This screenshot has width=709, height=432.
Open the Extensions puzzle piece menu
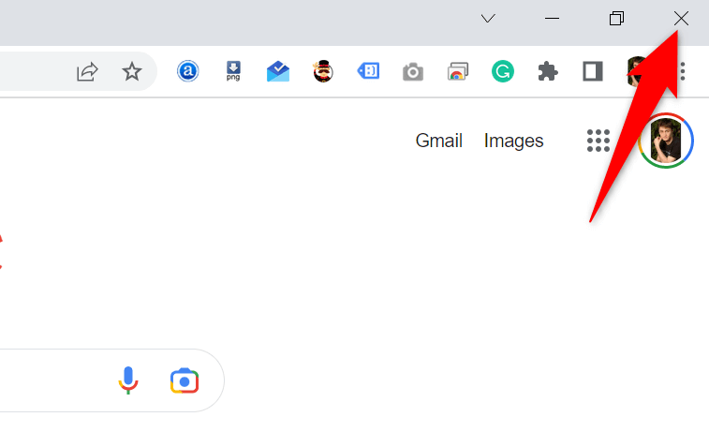pos(548,72)
